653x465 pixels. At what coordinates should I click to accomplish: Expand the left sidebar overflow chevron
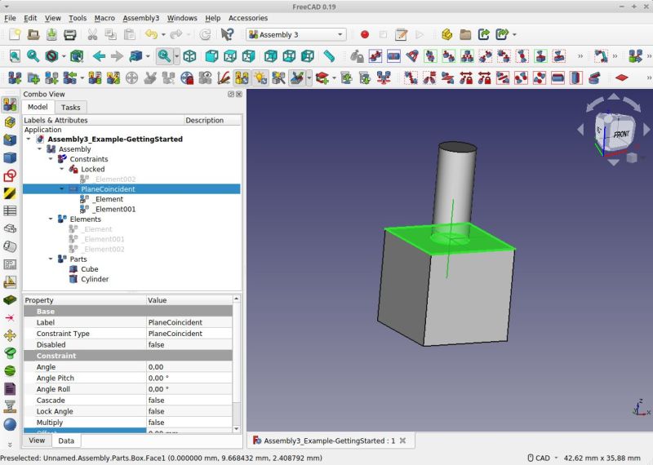10,445
